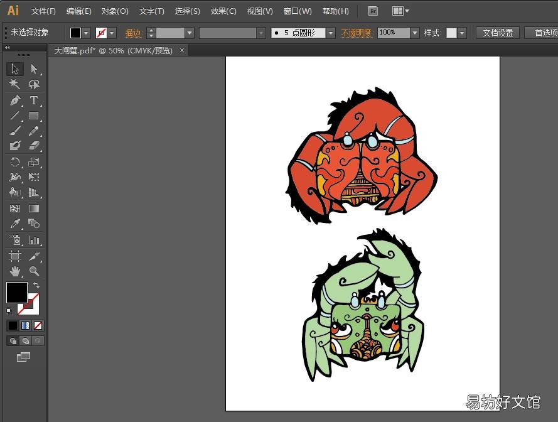This screenshot has height=422, width=558.
Task: Select the Scale tool
Action: (x=34, y=162)
